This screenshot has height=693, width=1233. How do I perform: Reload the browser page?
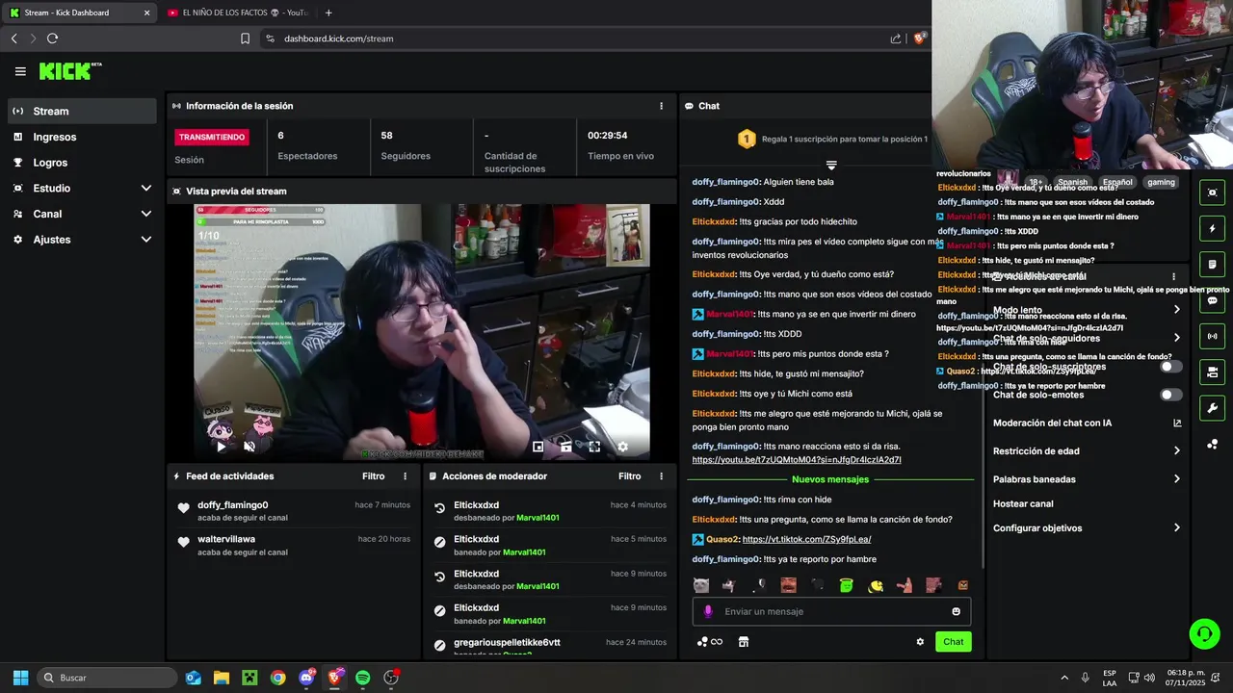pos(52,38)
